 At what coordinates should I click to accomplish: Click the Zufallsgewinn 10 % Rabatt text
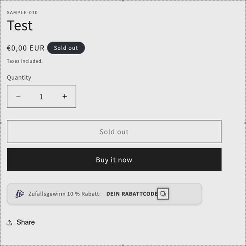pyautogui.click(x=64, y=194)
